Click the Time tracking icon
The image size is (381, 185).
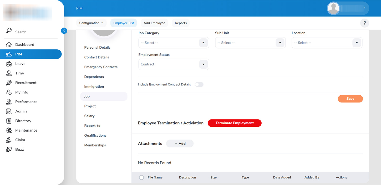pos(9,73)
